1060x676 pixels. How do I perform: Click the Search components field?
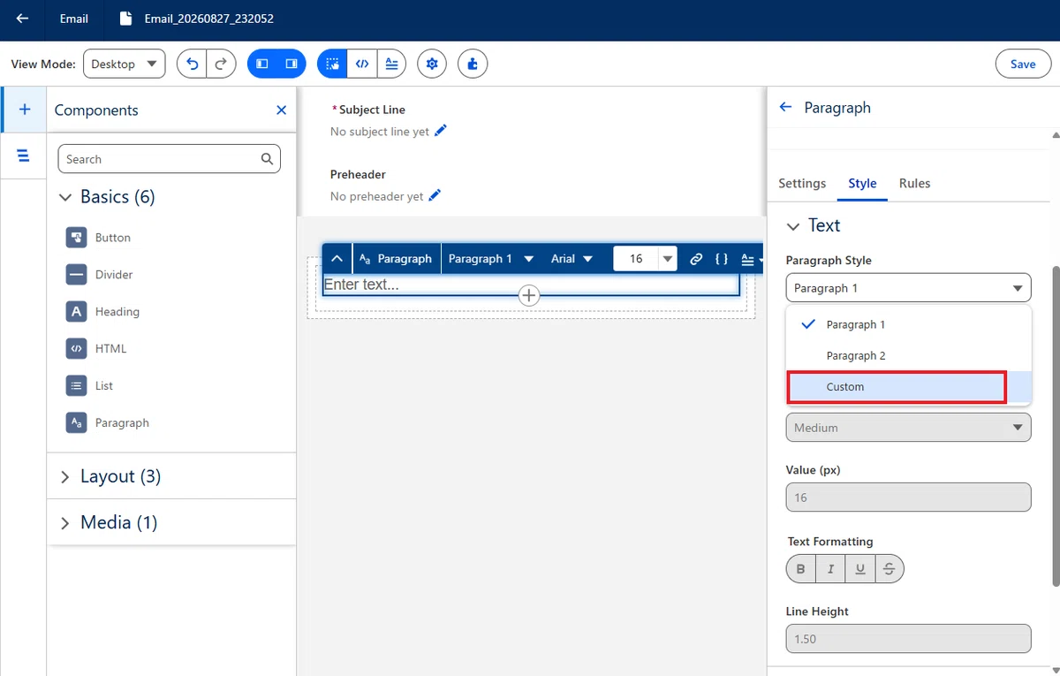(x=170, y=159)
